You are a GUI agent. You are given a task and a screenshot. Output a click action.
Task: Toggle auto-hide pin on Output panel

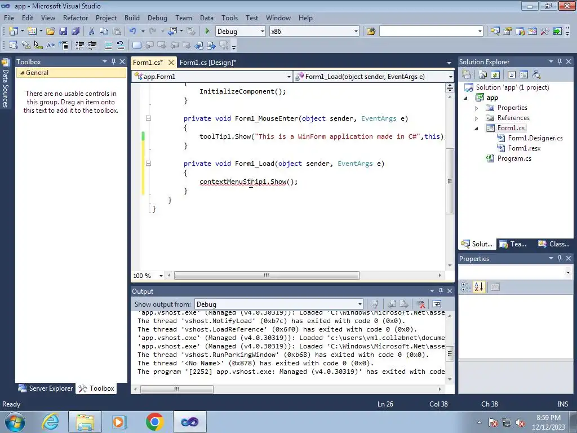[441, 291]
